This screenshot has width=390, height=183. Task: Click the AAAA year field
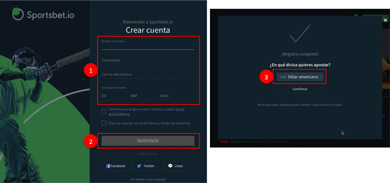pyautogui.click(x=177, y=96)
